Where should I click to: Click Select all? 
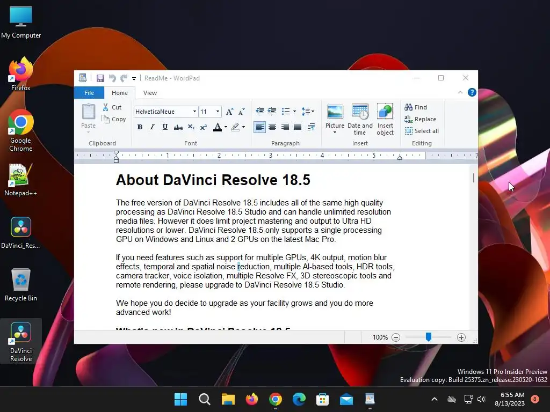coord(422,131)
